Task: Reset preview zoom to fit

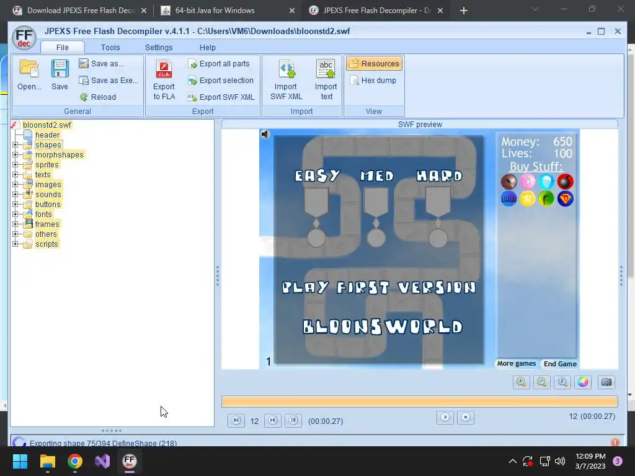Action: pos(562,382)
